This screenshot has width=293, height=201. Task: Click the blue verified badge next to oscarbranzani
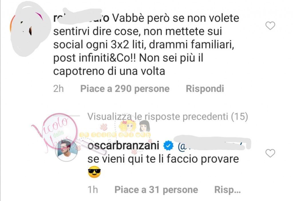169,146
